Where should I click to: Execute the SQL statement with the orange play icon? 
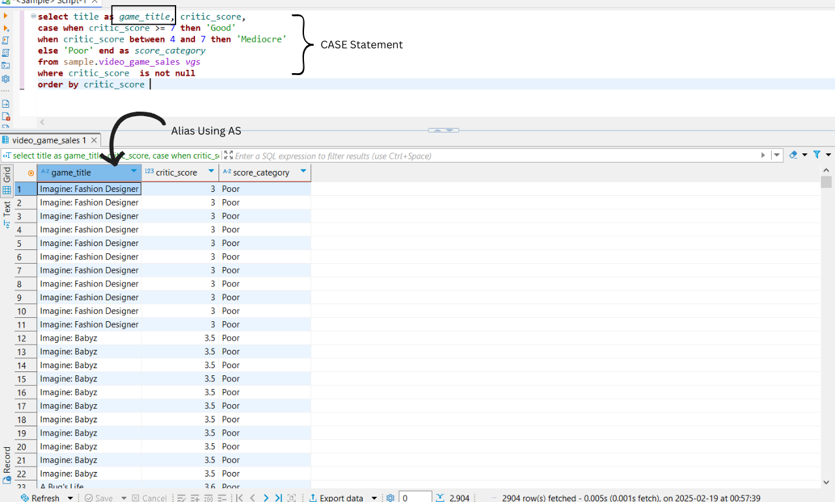click(6, 15)
